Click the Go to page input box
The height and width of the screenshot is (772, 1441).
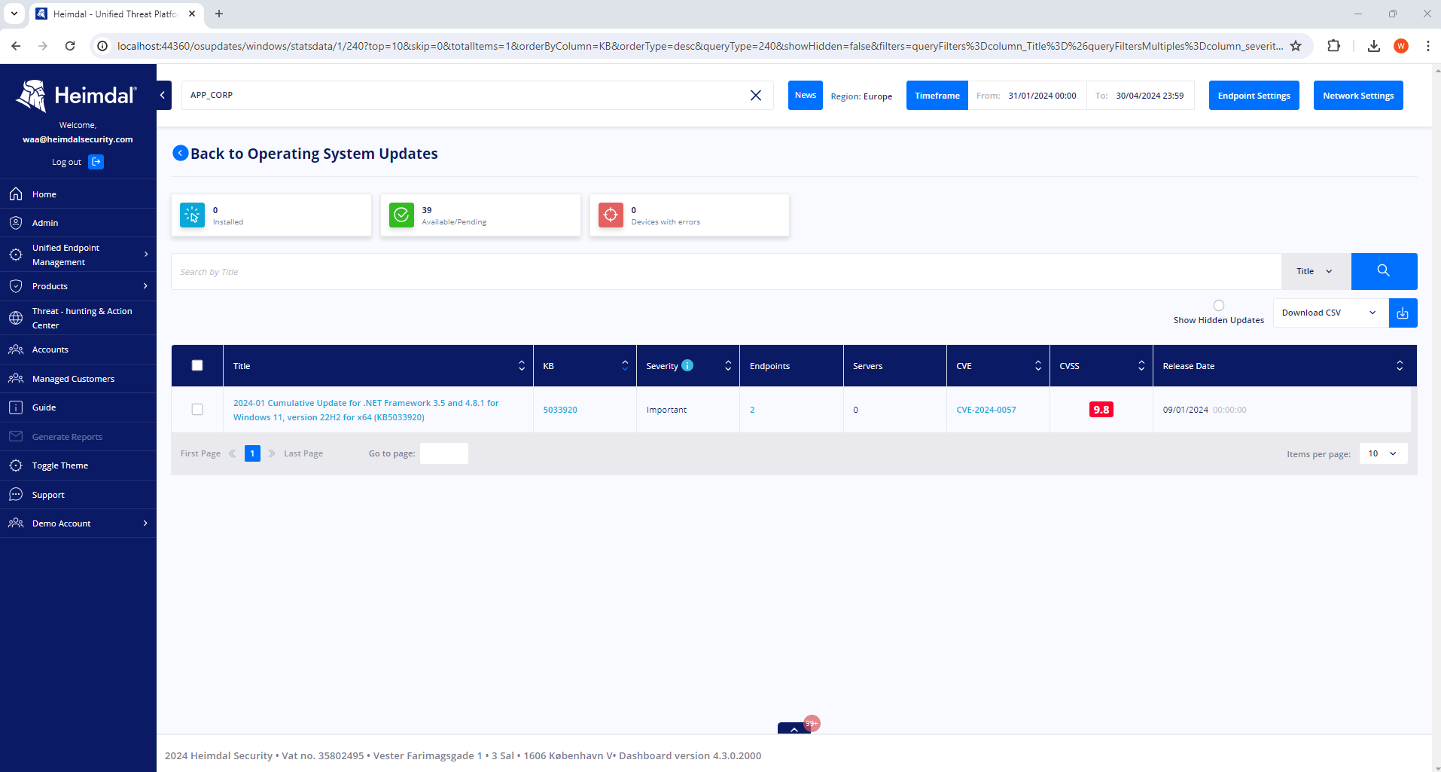[x=444, y=453]
